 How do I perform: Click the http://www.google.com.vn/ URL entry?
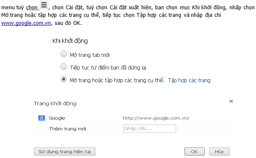tap(156, 118)
